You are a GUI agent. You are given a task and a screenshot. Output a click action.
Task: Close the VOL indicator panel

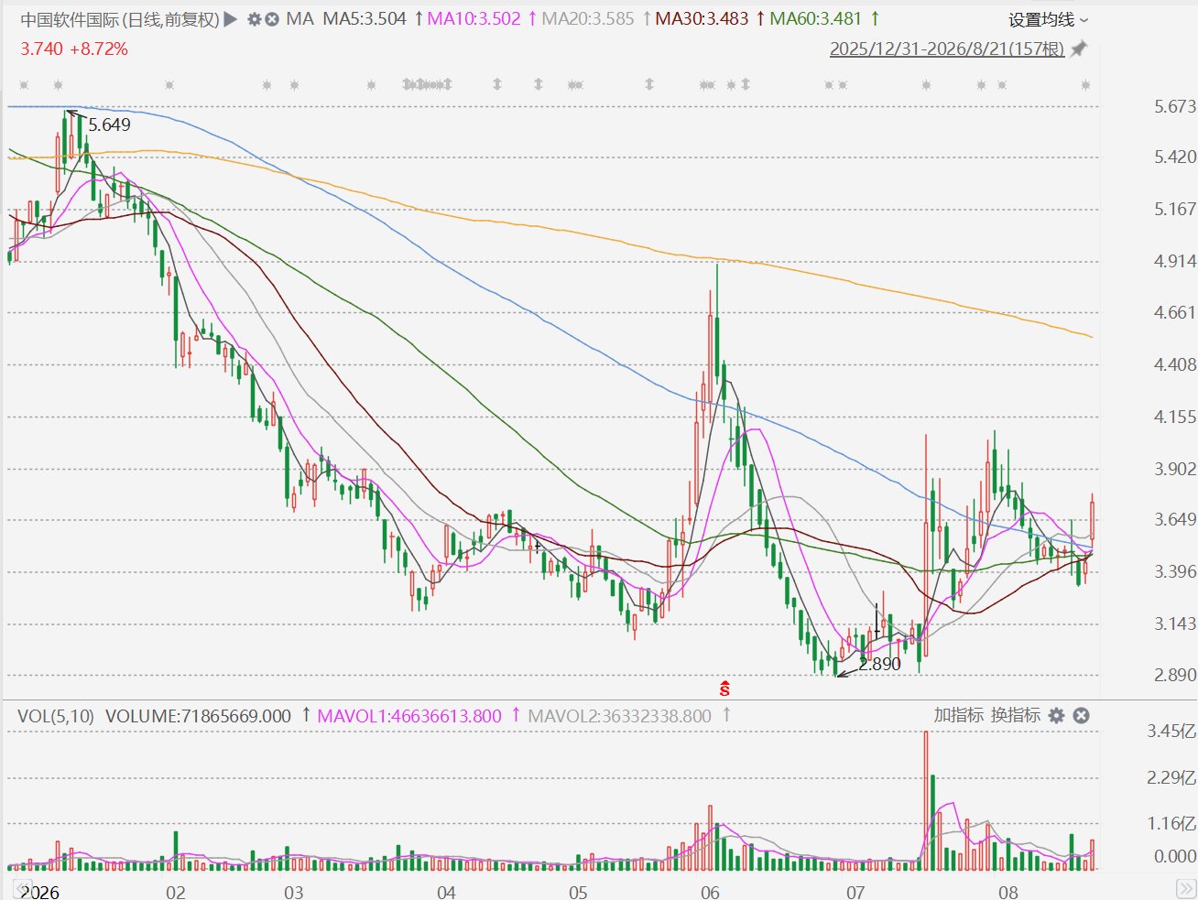[1081, 715]
